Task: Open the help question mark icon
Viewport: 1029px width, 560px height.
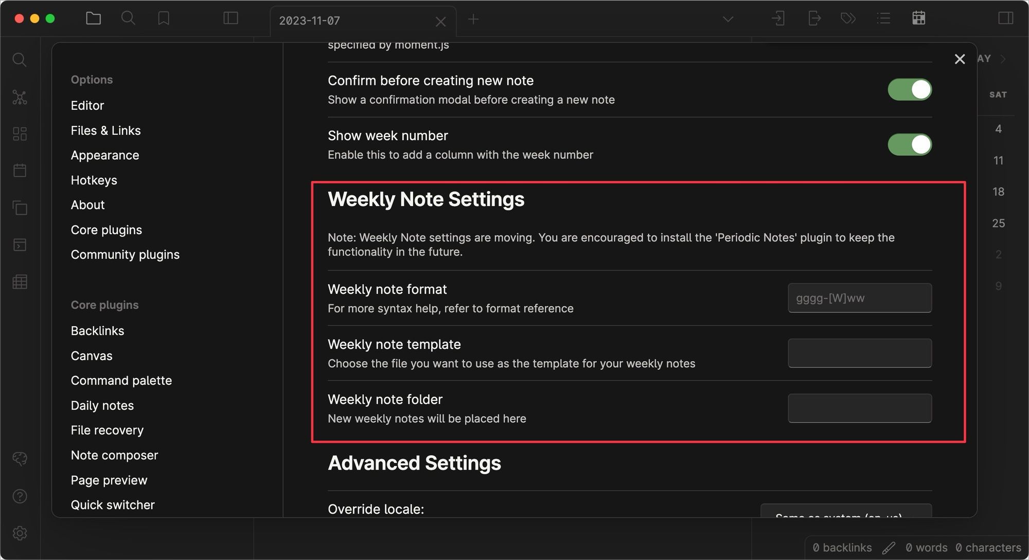Action: pos(20,496)
